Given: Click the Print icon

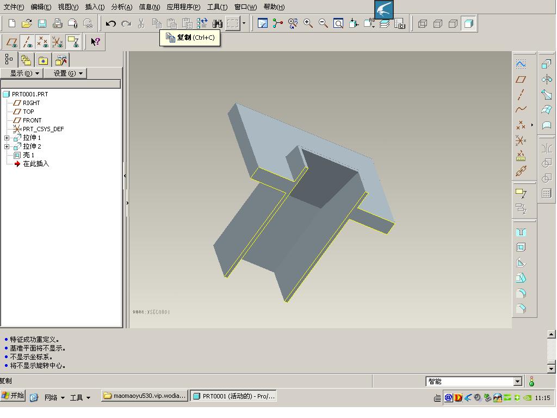Looking at the screenshot, I should click(57, 23).
